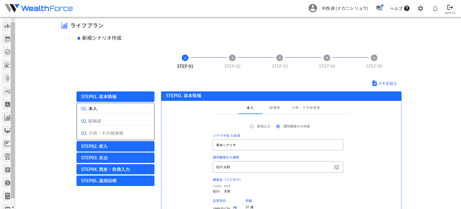461x209 pixels.
Task: Click the ヘルプ text link
Action: coord(396,8)
